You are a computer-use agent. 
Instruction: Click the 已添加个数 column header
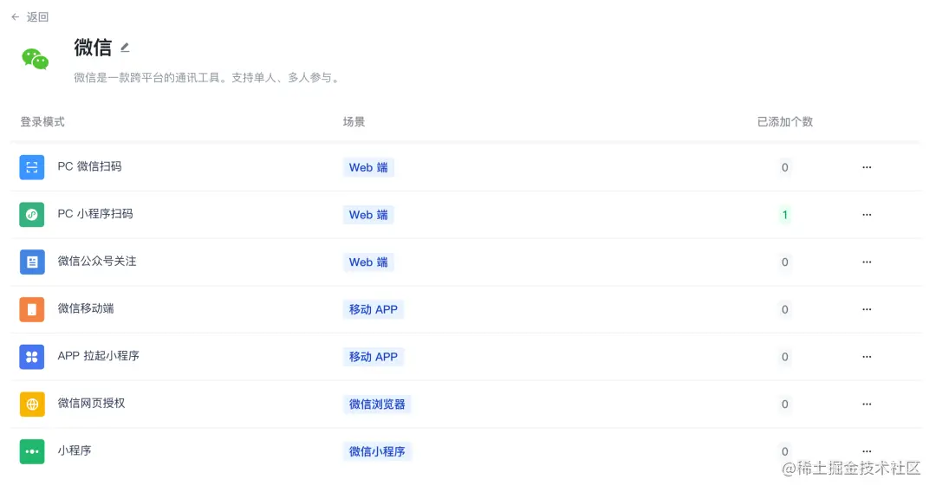point(785,121)
